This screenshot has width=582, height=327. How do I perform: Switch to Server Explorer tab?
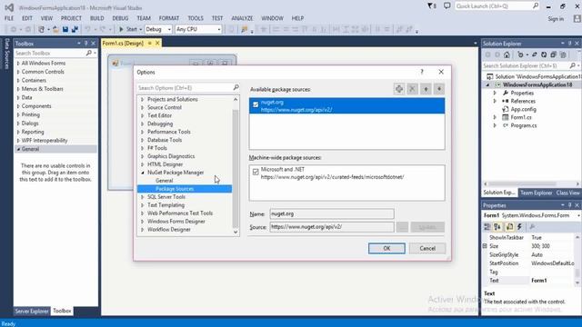(x=32, y=311)
